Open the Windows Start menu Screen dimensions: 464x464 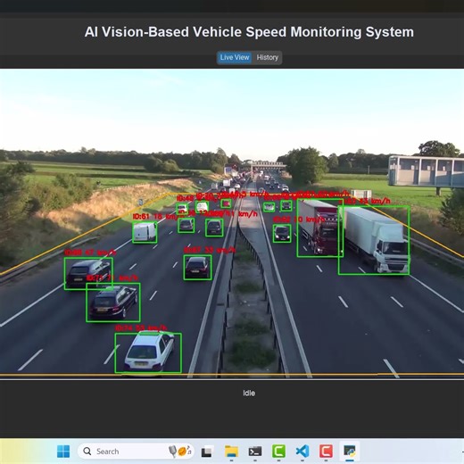63,452
